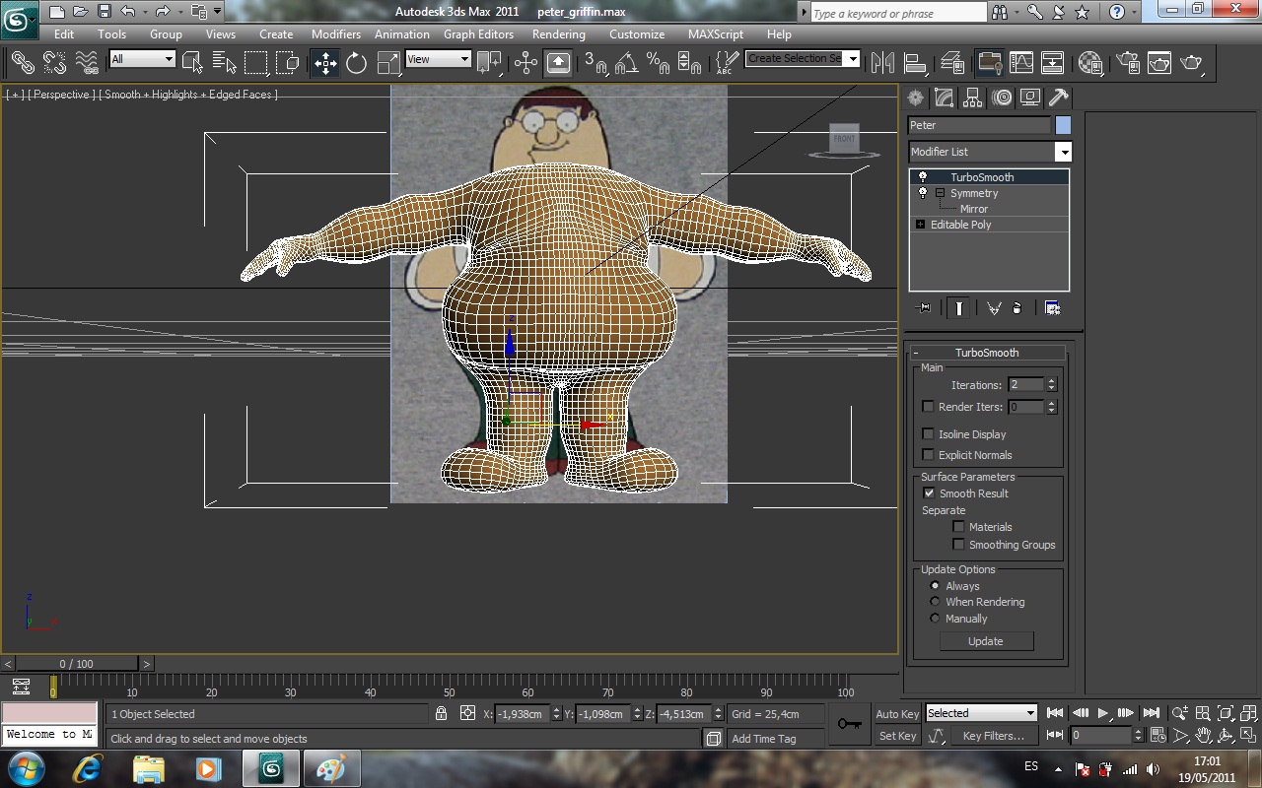This screenshot has width=1262, height=788.
Task: Activate the Select and Scale tool
Action: coord(389,62)
